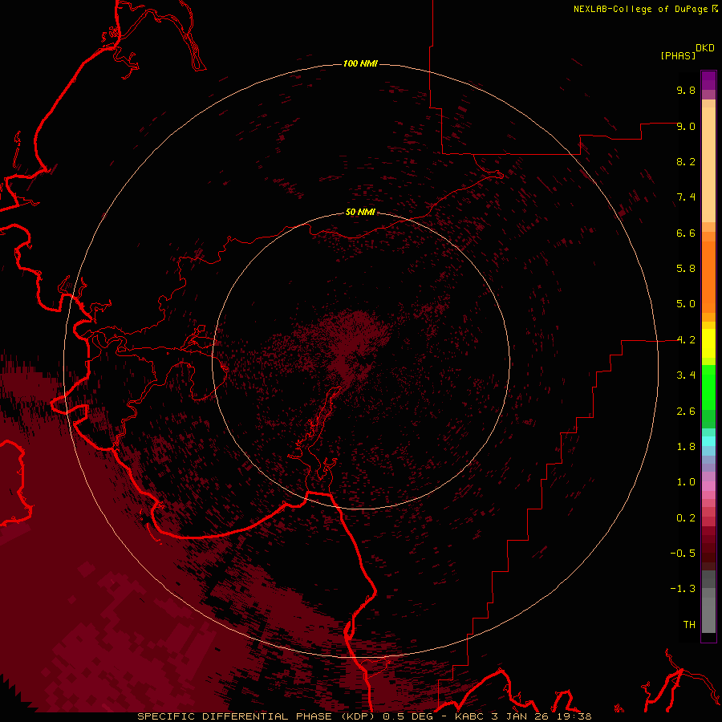
Task: Click the 5.0 scale value
Action: click(x=686, y=304)
